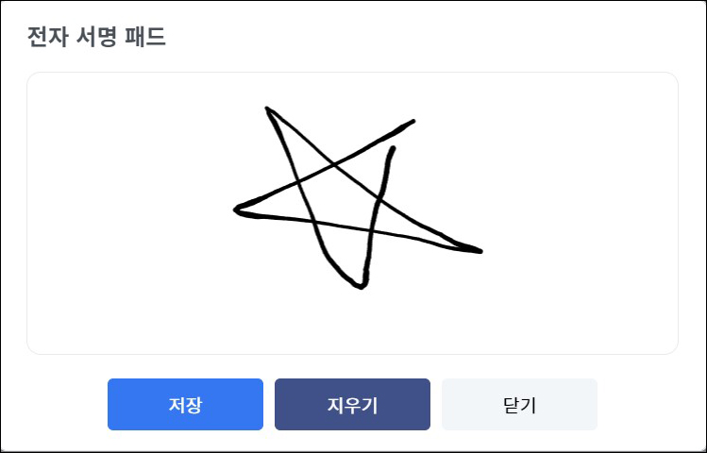The image size is (707, 453).
Task: Click the leftmost point of the star drawing
Action: click(x=236, y=210)
